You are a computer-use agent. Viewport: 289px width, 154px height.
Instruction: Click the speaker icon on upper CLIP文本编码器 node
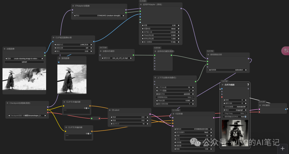pyautogui.click(x=89, y=108)
